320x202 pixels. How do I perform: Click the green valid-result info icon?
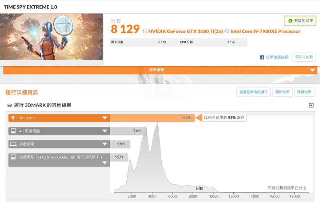[x=290, y=21]
